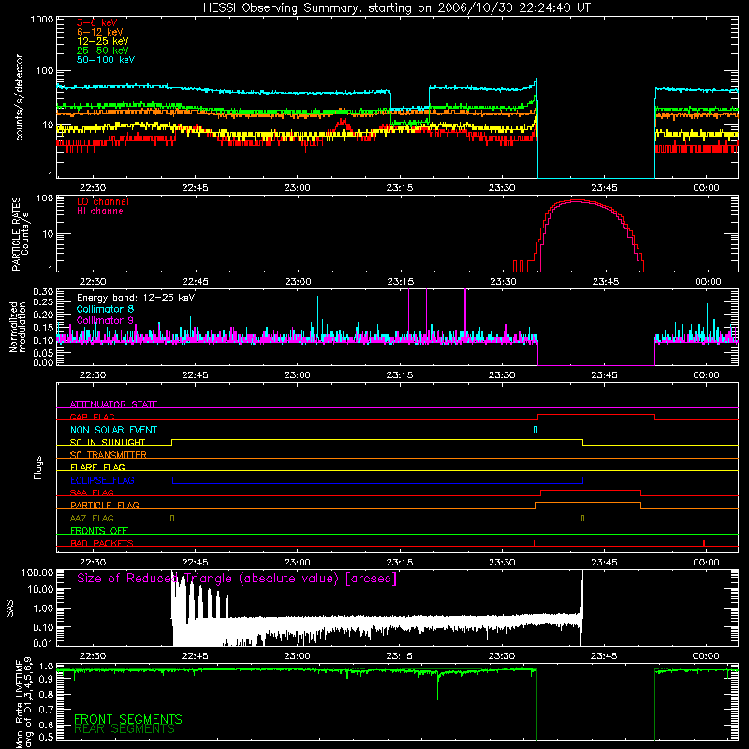This screenshot has height=749, width=749.
Task: Click the '1000' y-axis value, counts panel
Action: click(x=42, y=20)
